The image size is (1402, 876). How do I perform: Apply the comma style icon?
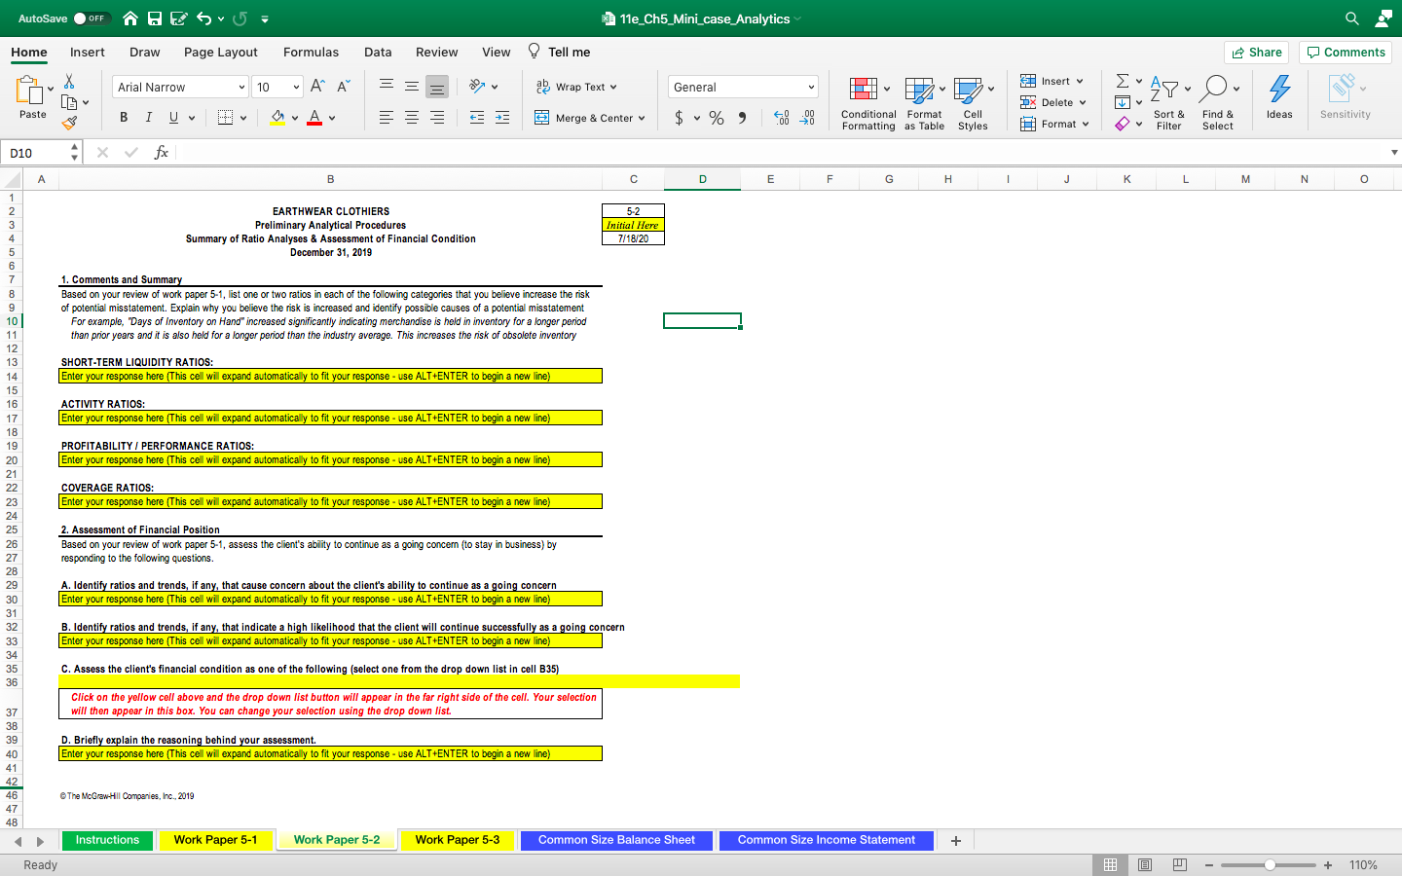742,118
